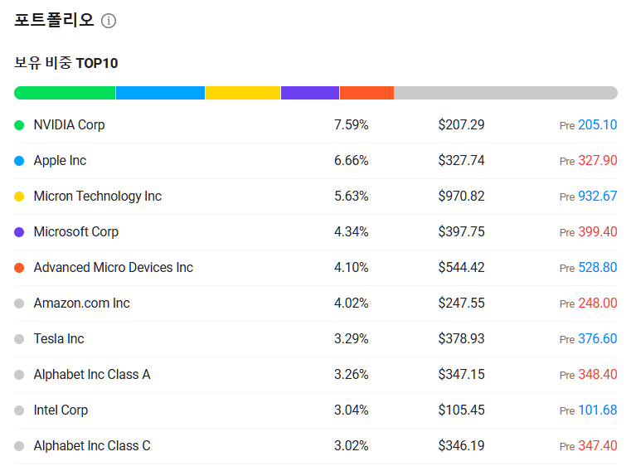Click Alphabet Class A price $347.15
The width and height of the screenshot is (631, 471).
tap(462, 374)
